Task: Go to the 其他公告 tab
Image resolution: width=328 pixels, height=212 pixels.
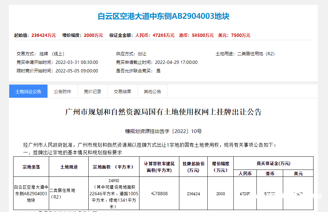Action: click(x=153, y=91)
